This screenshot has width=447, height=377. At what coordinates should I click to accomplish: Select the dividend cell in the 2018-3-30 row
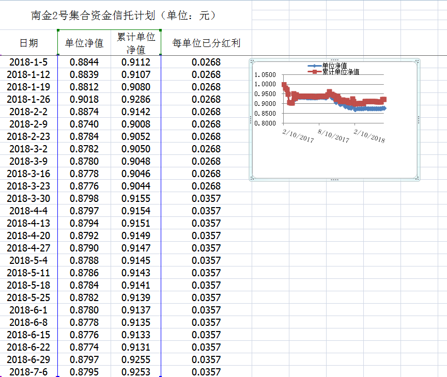(x=206, y=198)
